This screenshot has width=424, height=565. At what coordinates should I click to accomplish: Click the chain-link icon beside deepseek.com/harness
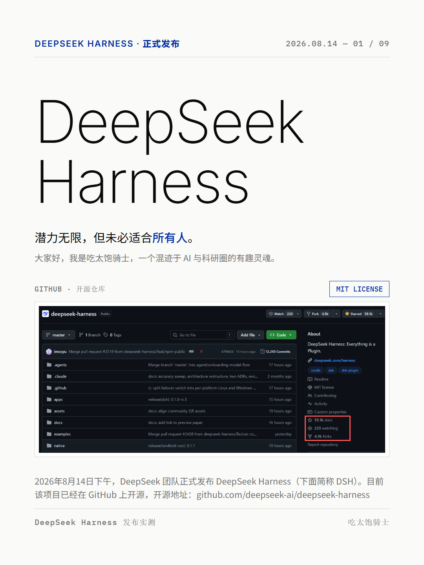(310, 360)
